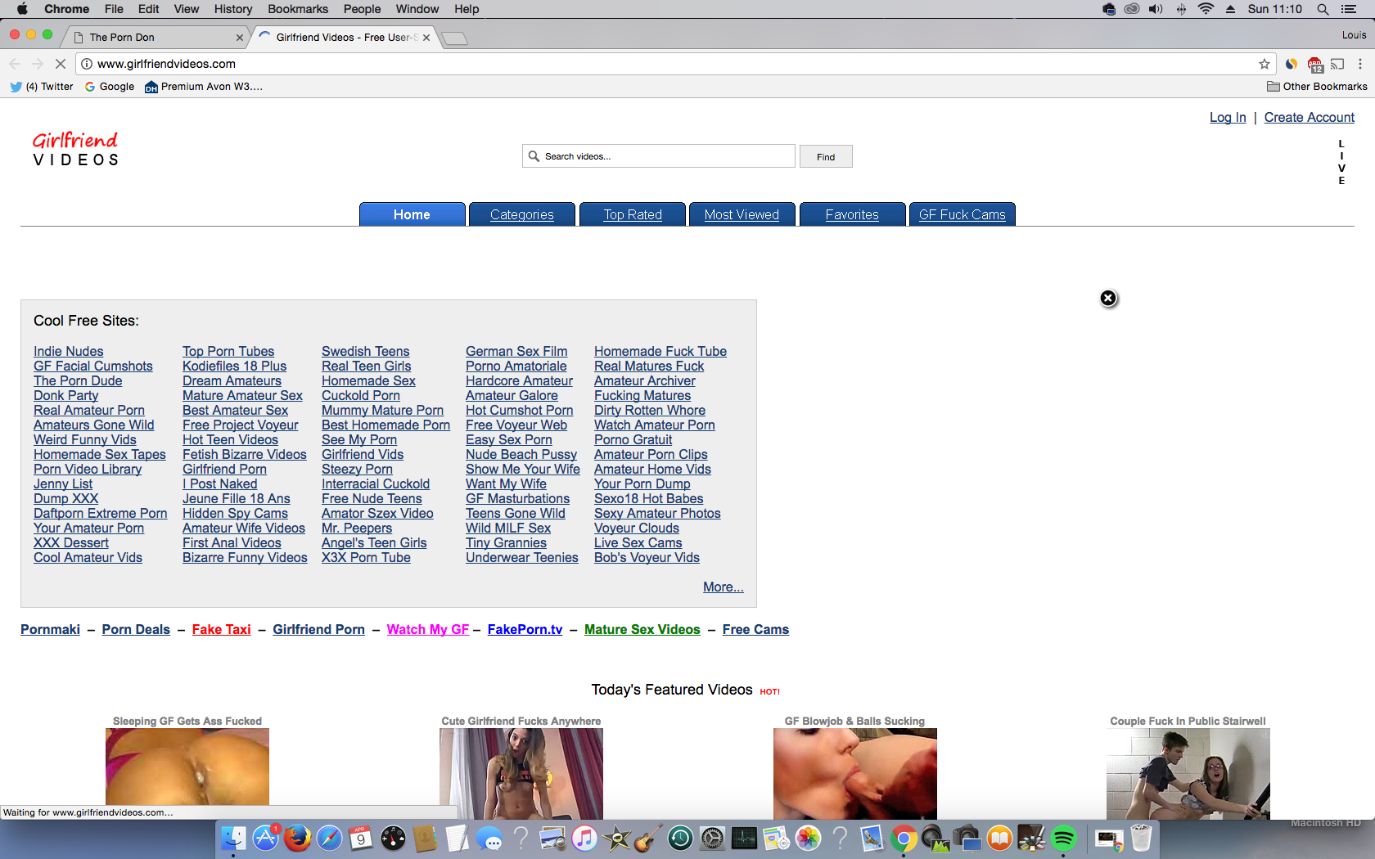Screen dimensions: 1375x859
Task: Open Notification Center icon
Action: (x=1349, y=9)
